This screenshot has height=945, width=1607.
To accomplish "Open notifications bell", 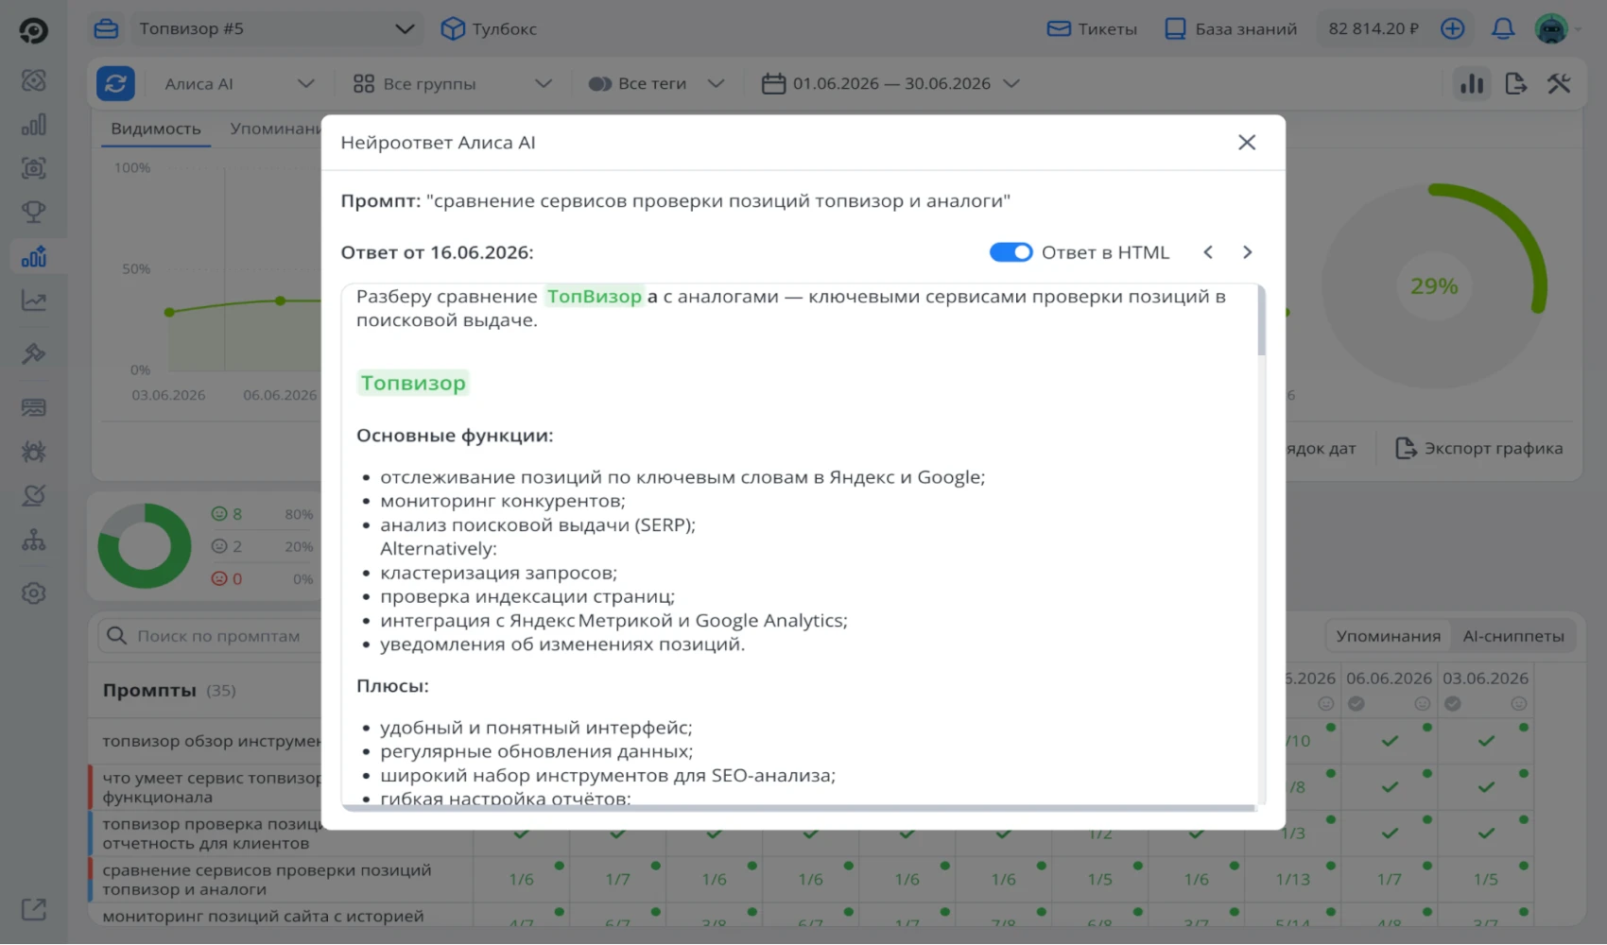I will (1503, 28).
